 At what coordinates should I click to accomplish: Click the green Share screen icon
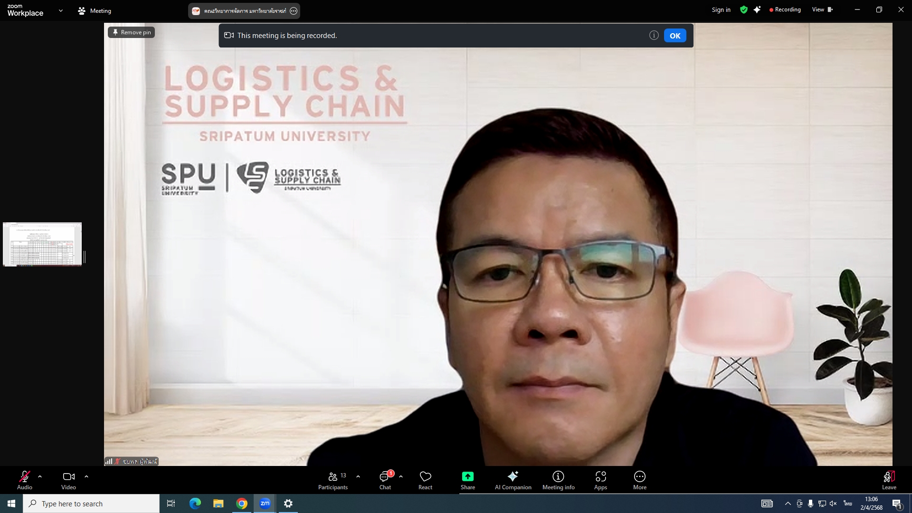467,476
